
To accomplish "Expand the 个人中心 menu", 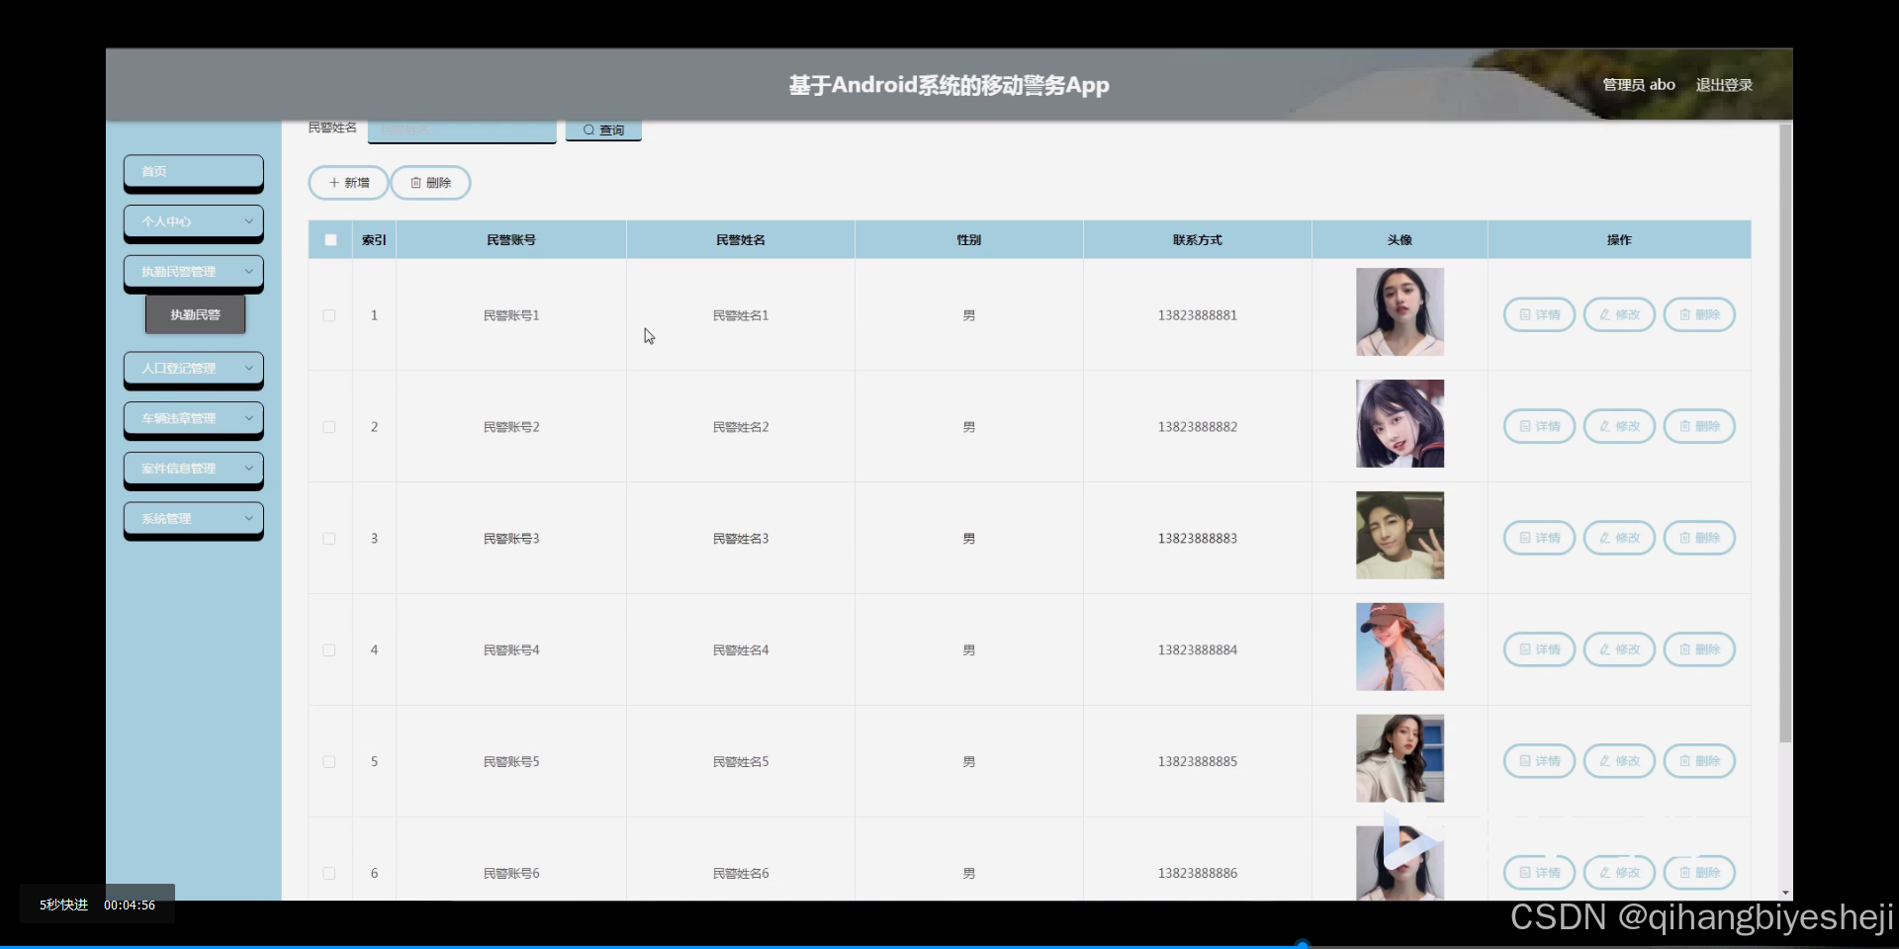I will [193, 221].
